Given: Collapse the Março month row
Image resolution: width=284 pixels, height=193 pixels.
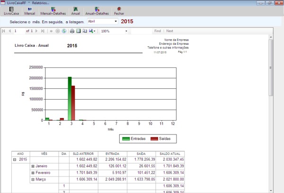Looking at the screenshot, I should pos(33,180).
